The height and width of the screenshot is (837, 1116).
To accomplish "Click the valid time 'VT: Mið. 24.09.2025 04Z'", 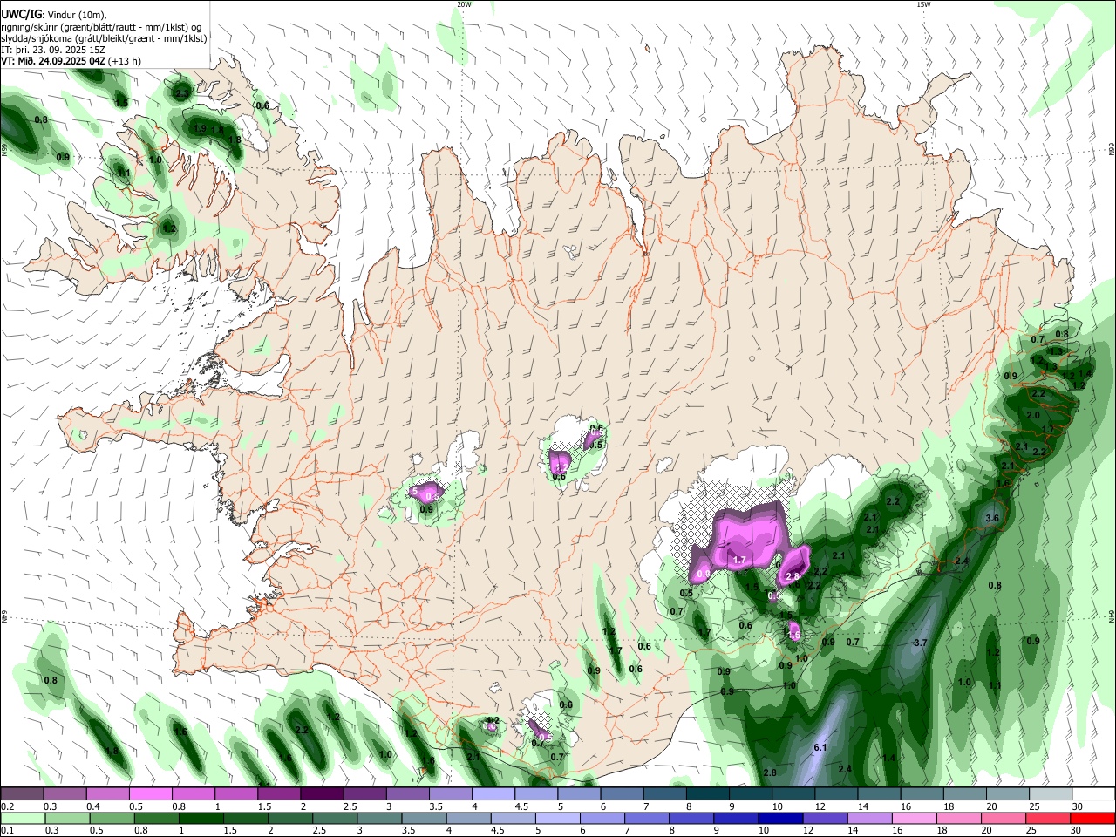I will (53, 61).
